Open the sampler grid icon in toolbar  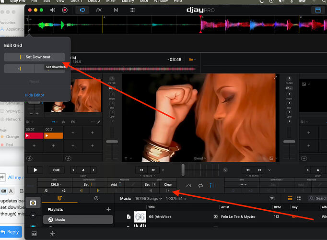click(132, 10)
